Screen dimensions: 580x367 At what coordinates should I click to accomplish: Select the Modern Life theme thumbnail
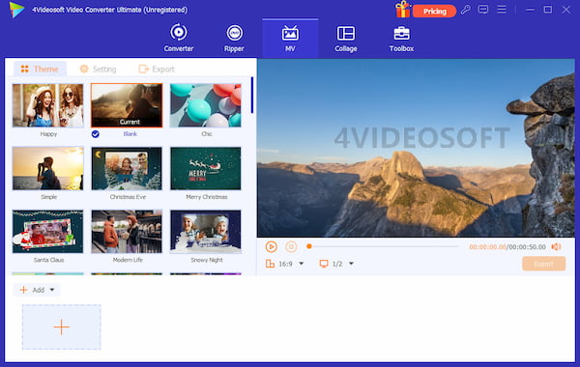(x=127, y=232)
